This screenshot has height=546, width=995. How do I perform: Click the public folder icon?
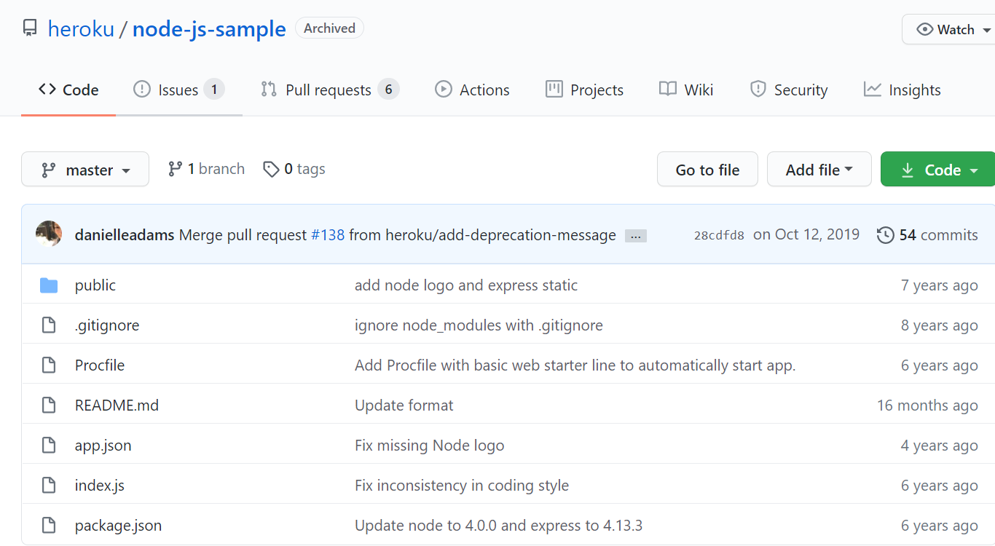[49, 285]
